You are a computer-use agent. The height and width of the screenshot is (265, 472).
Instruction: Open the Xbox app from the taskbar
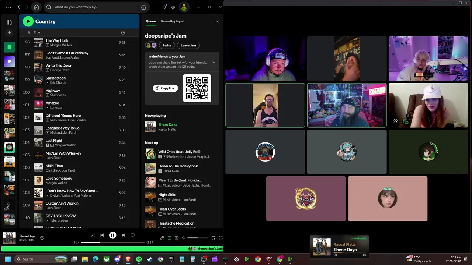[106, 259]
